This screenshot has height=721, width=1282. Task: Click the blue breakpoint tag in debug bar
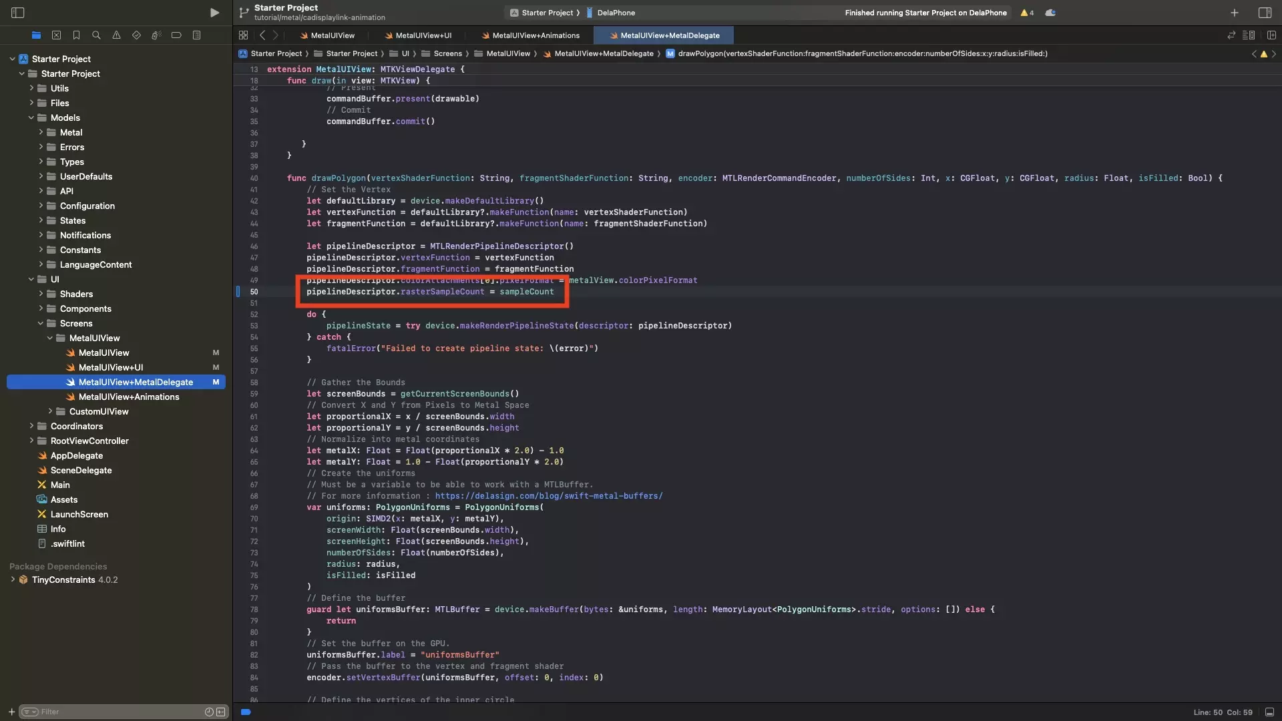246,712
